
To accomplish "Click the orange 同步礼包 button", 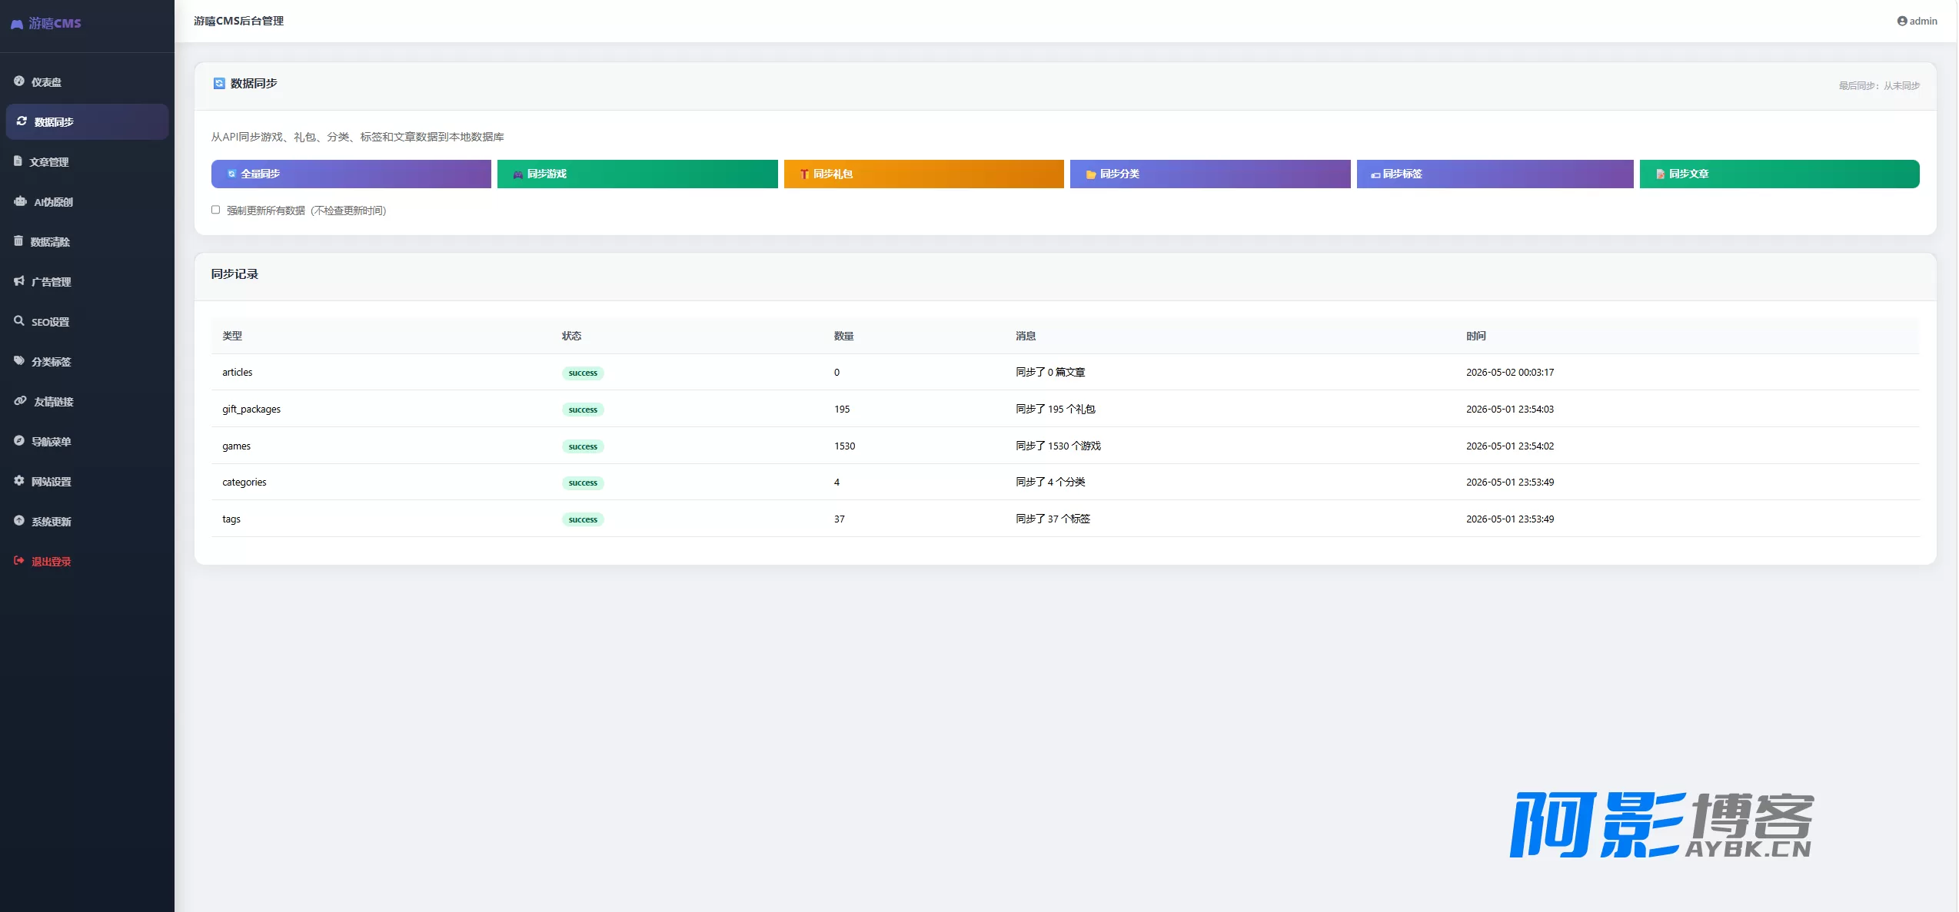I will click(x=924, y=174).
